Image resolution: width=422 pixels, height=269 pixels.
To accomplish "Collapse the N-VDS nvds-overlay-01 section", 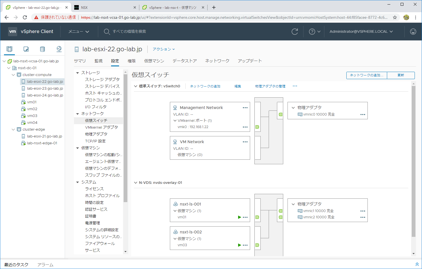I will [136, 183].
